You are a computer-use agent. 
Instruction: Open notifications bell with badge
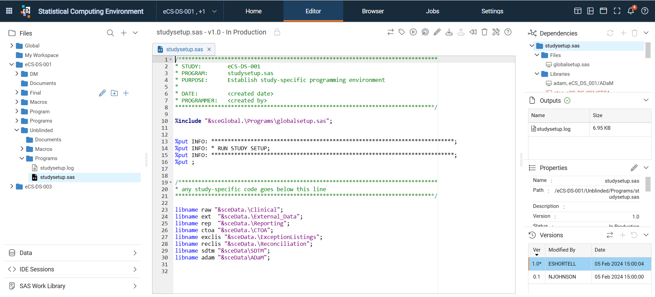pos(631,11)
